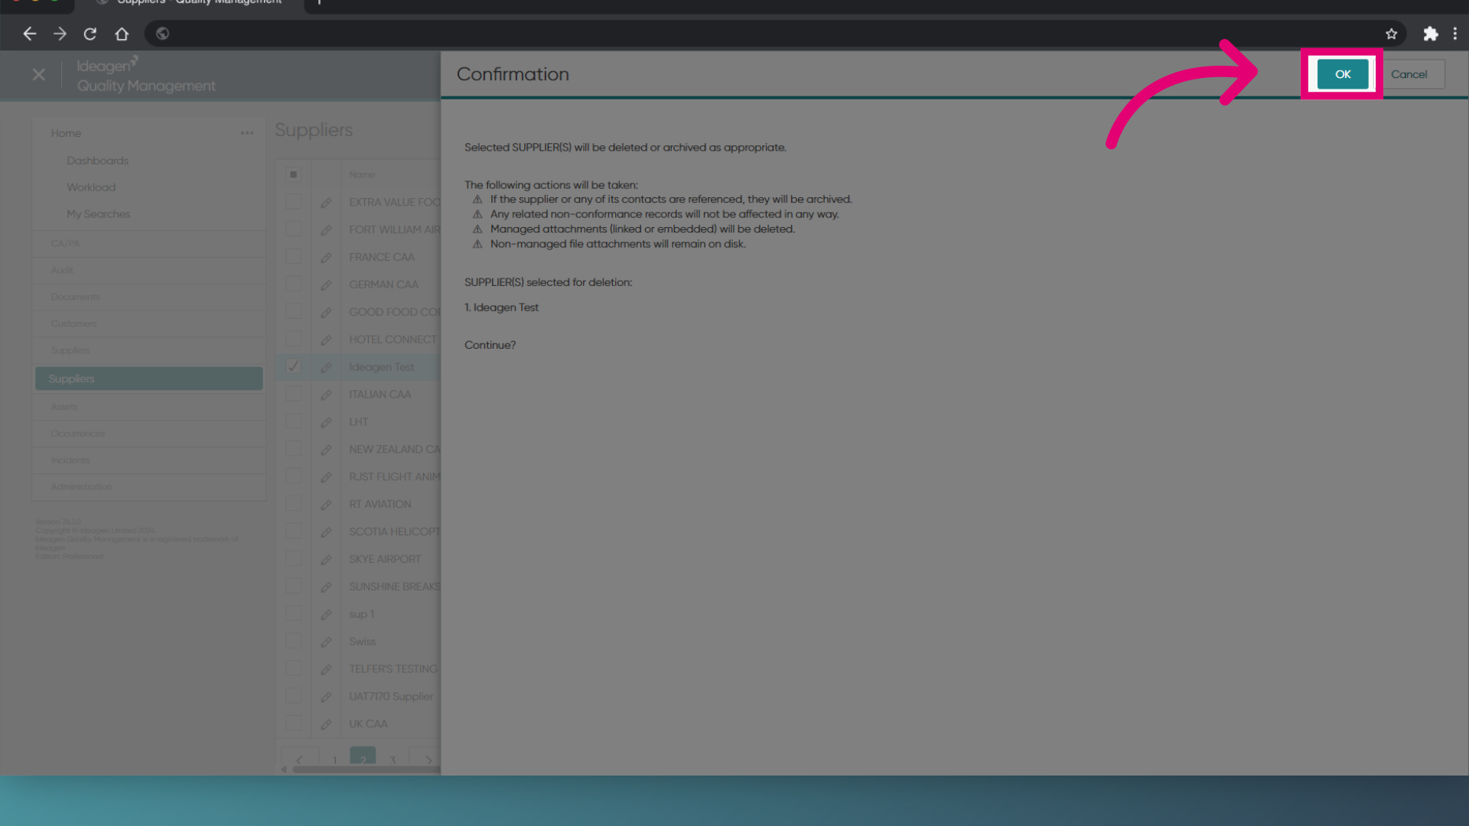Bookmark this page with the star icon
This screenshot has height=826, width=1469.
[1391, 34]
